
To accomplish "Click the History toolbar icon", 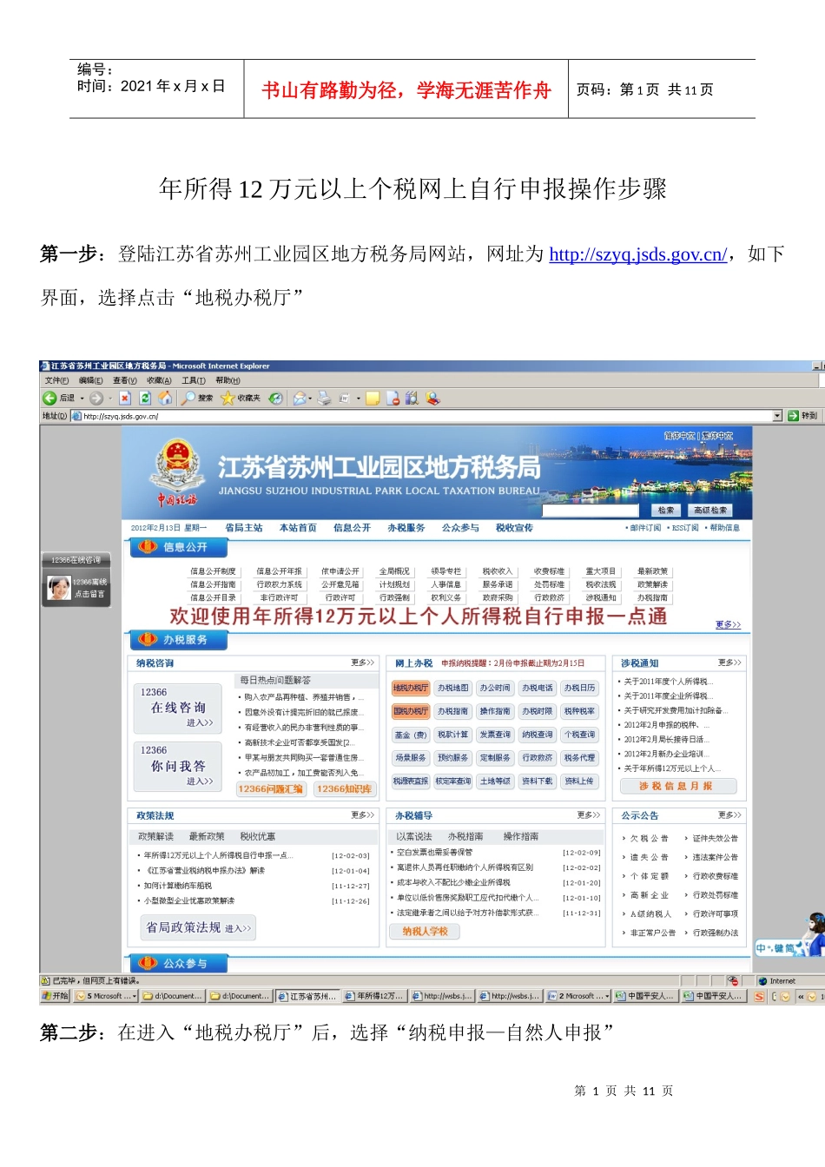I will [275, 398].
